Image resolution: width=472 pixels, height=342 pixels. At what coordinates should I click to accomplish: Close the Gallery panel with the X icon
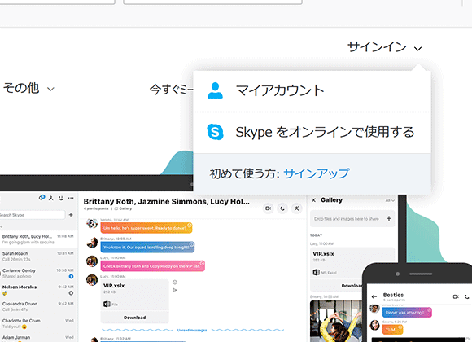(313, 200)
